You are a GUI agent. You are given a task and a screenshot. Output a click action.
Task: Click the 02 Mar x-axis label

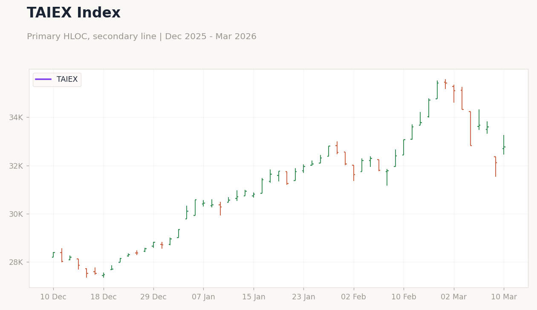[454, 297]
